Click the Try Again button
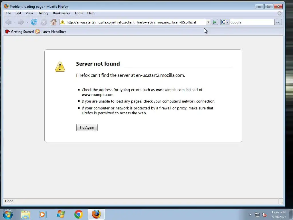The width and height of the screenshot is (293, 220). (x=87, y=127)
